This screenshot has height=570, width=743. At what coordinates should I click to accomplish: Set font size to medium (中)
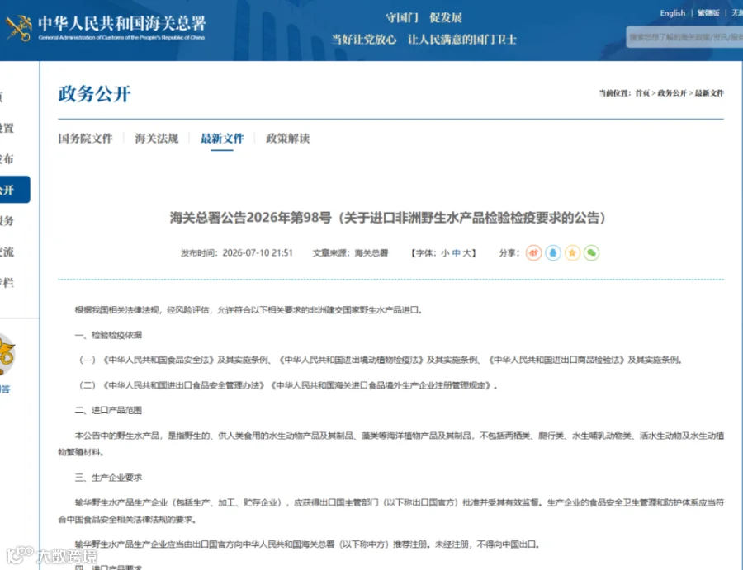pos(456,253)
